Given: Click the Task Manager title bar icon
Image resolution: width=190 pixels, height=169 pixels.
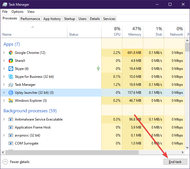Looking at the screenshot, I should (5, 5).
